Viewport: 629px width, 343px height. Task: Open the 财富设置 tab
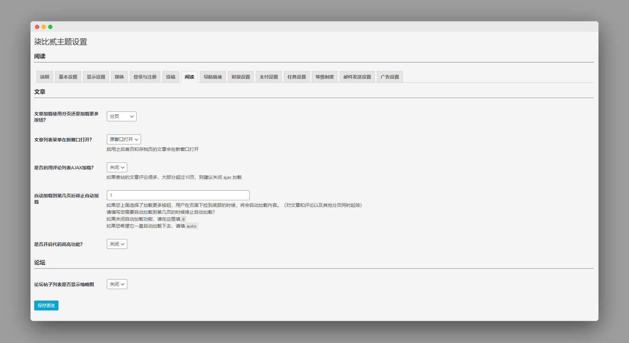click(x=241, y=77)
